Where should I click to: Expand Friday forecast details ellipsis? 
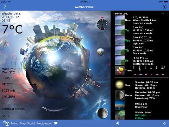146,58
